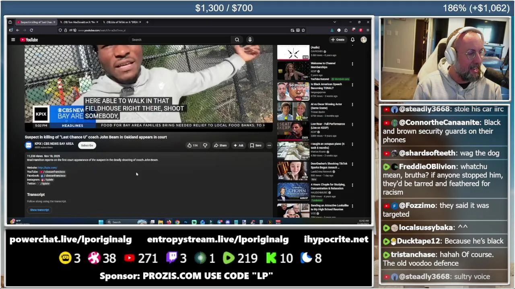Click the Ask button under the video
The width and height of the screenshot is (515, 289).
239,145
